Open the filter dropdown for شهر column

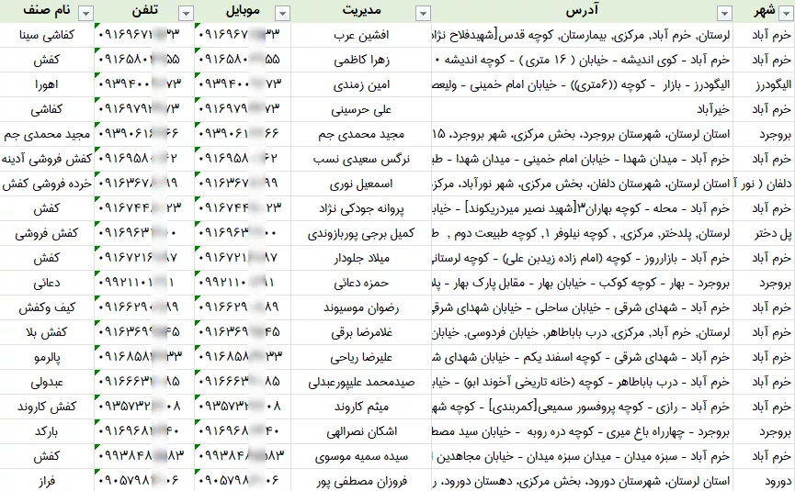[787, 14]
